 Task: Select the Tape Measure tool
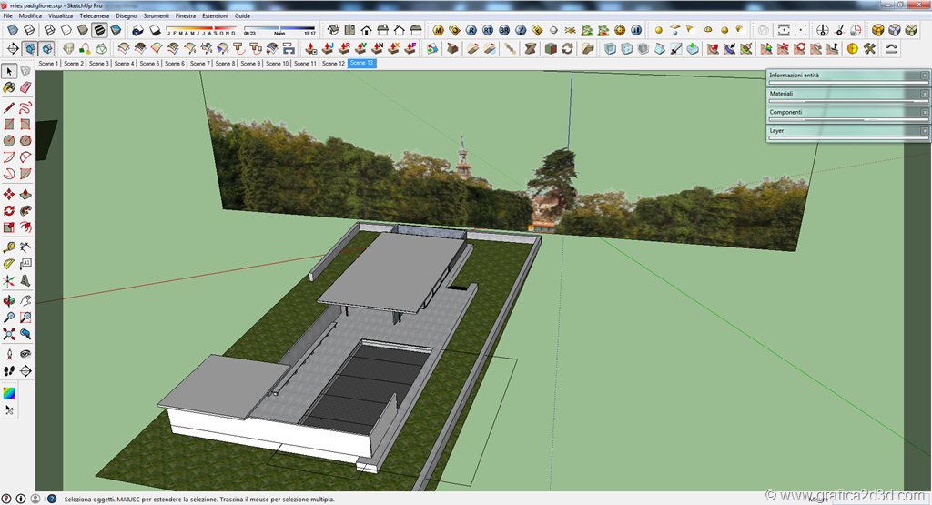(9, 247)
